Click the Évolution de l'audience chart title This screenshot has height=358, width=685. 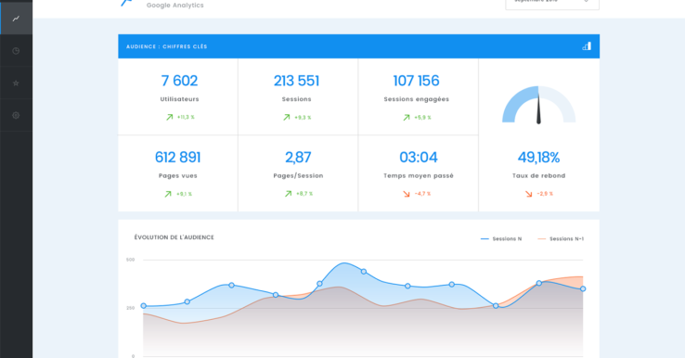click(x=174, y=237)
